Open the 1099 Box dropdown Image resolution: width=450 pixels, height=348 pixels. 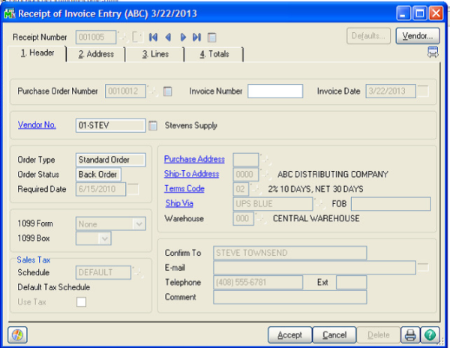104,238
